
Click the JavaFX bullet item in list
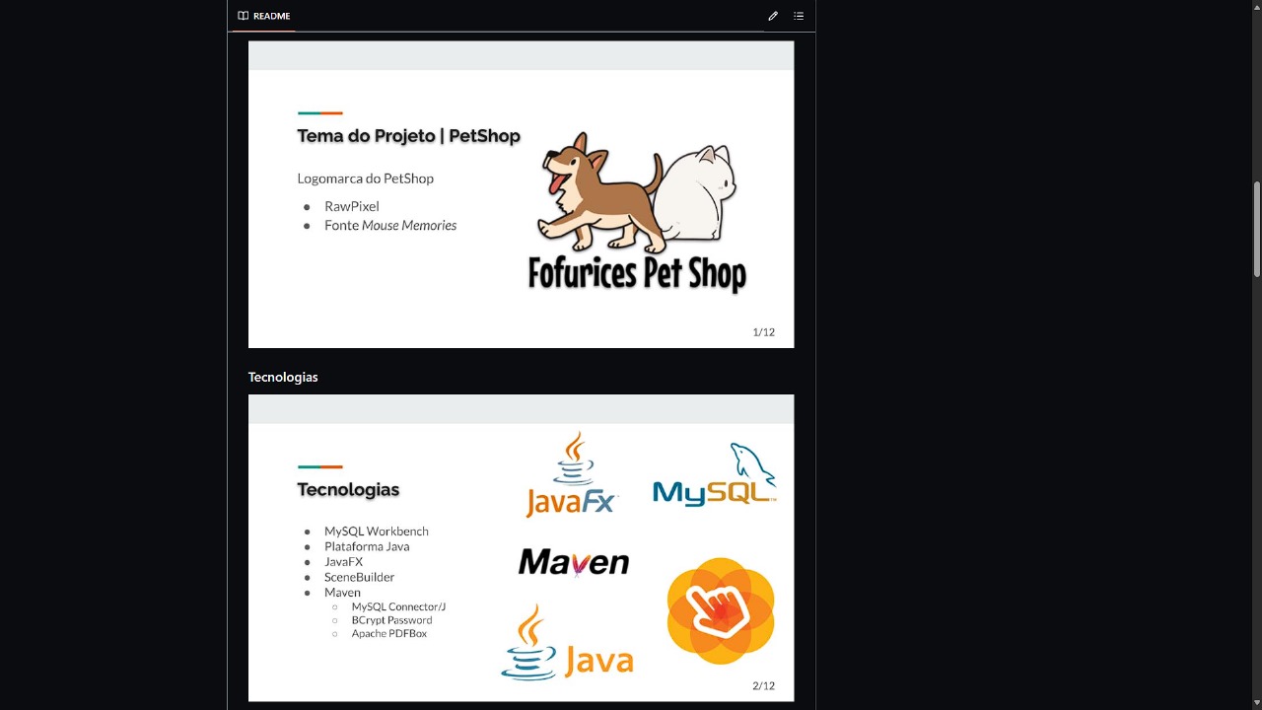(x=343, y=562)
